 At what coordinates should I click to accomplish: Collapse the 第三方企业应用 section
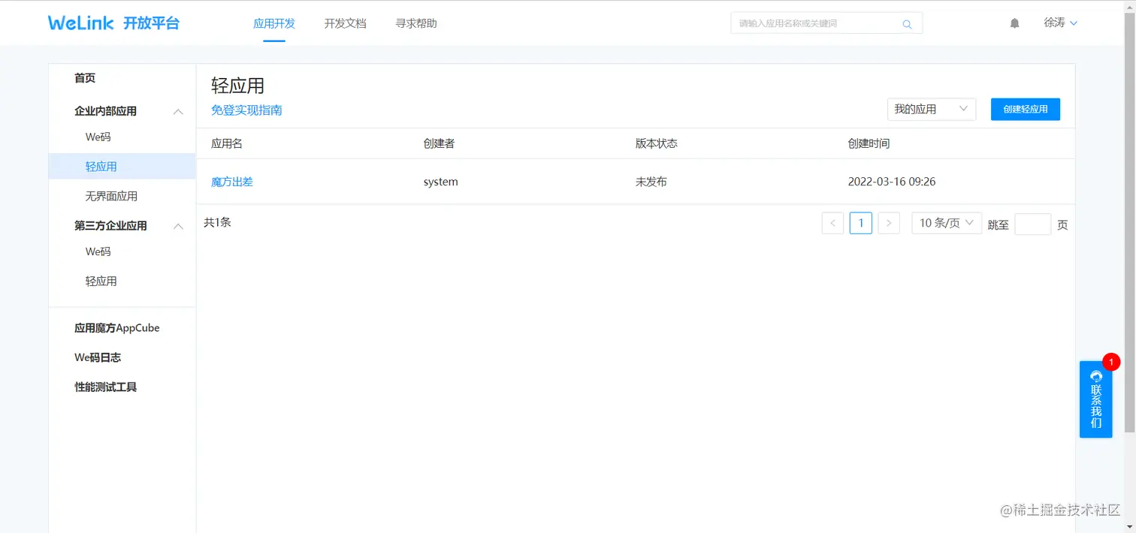(178, 225)
